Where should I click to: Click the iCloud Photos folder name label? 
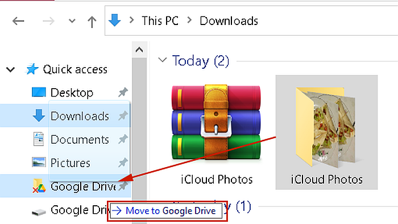pyautogui.click(x=327, y=180)
